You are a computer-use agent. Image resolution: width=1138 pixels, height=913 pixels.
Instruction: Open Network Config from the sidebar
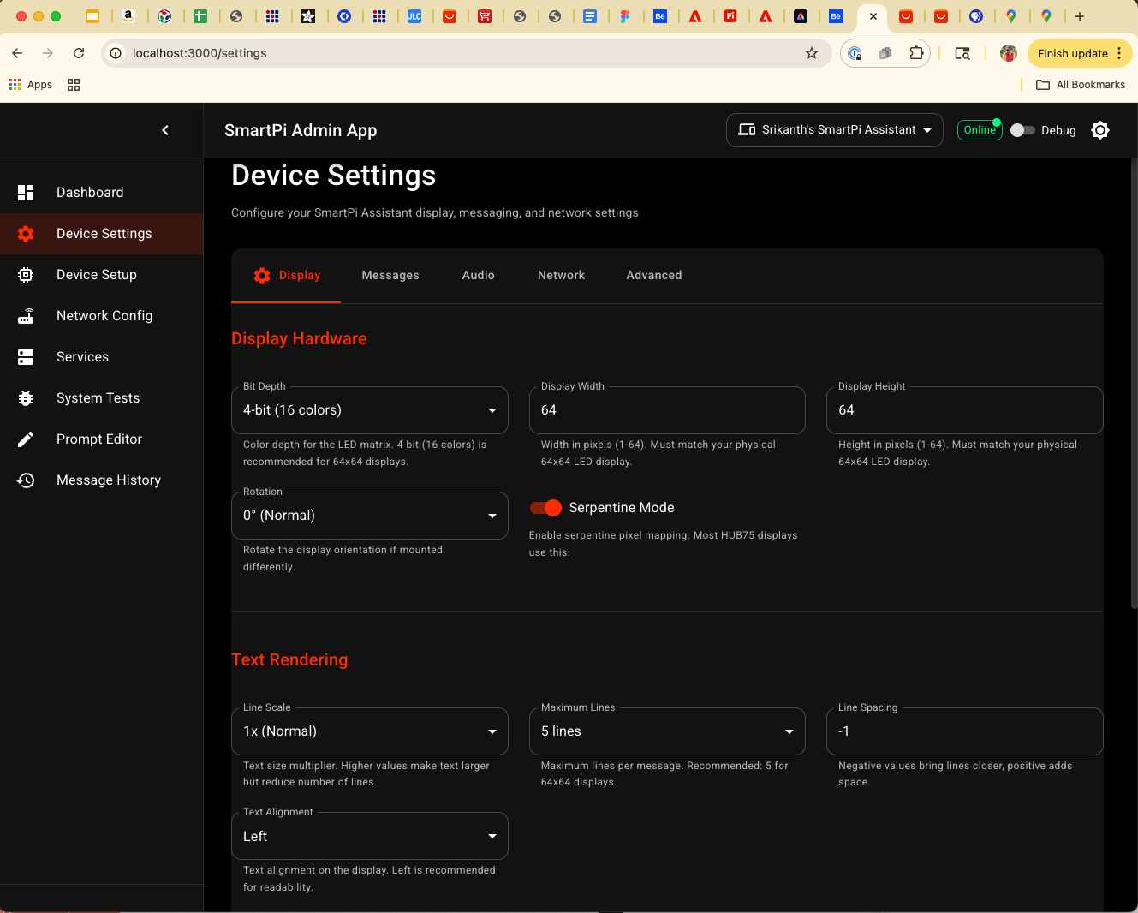click(x=104, y=315)
